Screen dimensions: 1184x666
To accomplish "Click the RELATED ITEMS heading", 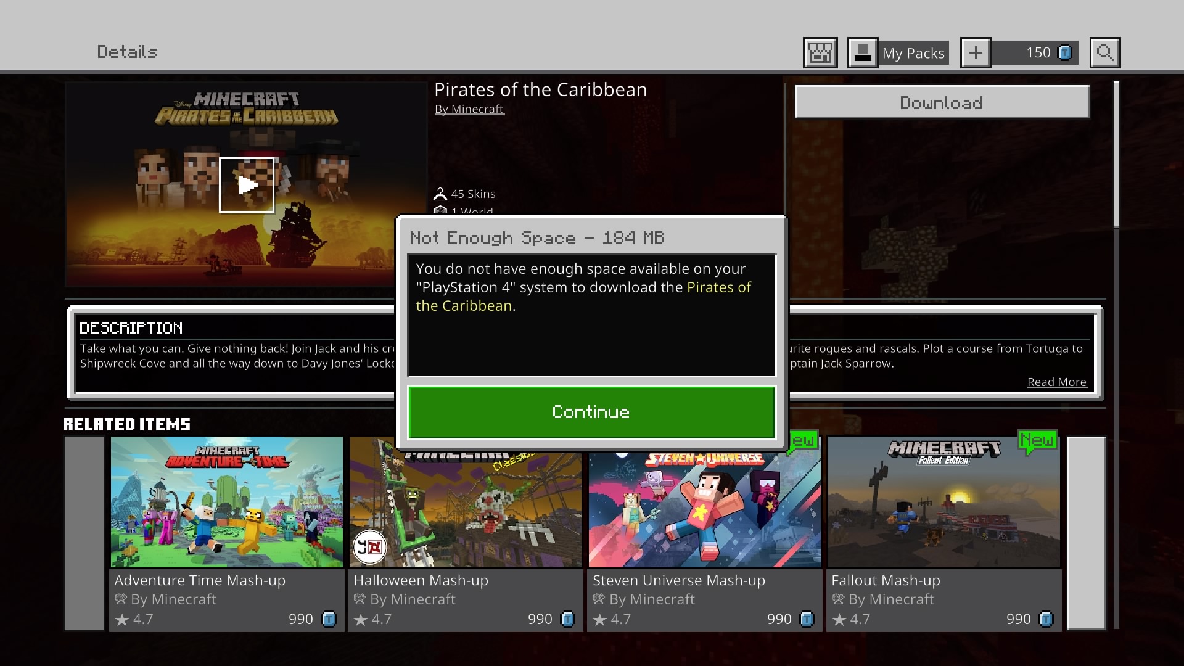I will [127, 424].
